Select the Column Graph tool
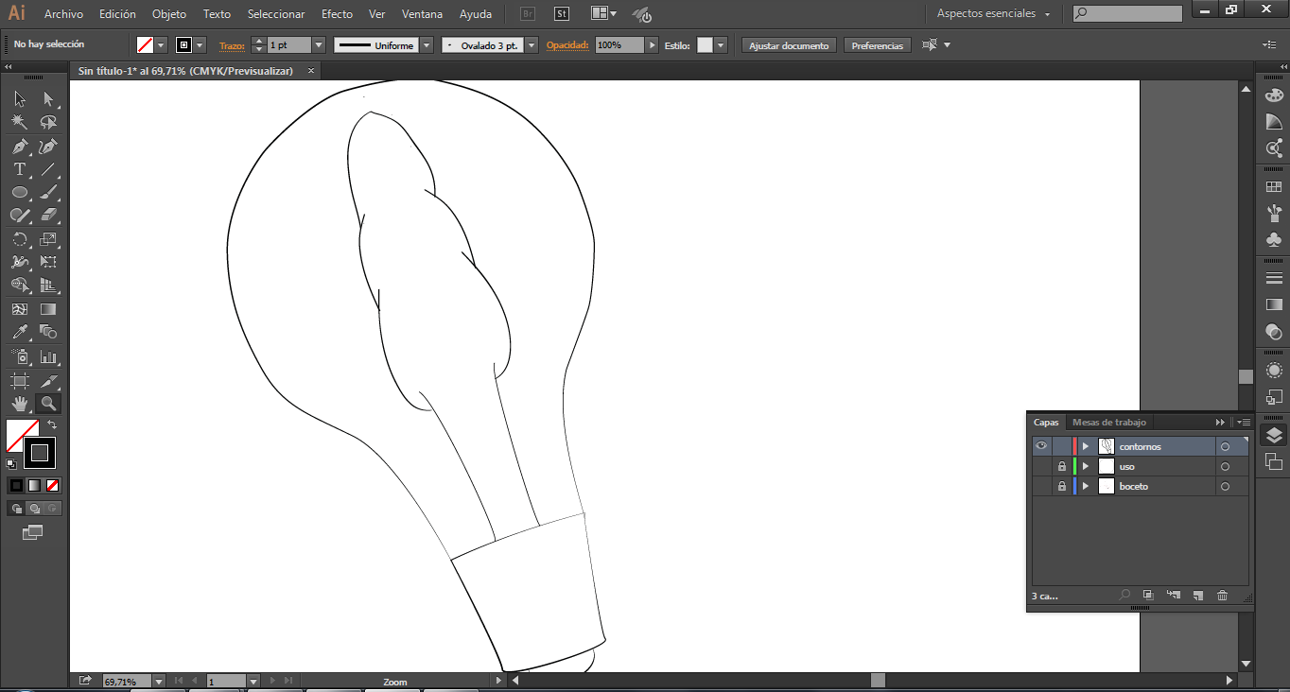Screen dimensions: 1290x692 click(48, 356)
